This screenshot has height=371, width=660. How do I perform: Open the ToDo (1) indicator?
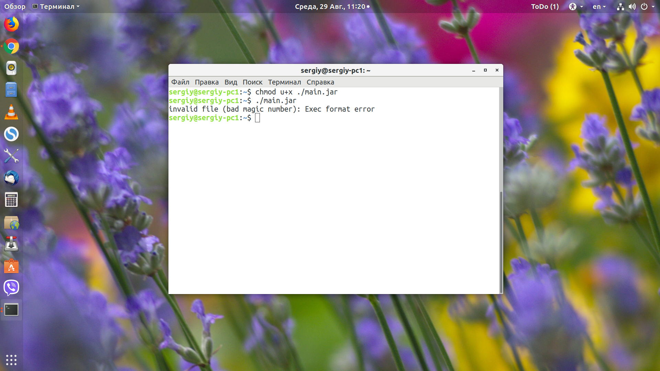[x=545, y=7]
